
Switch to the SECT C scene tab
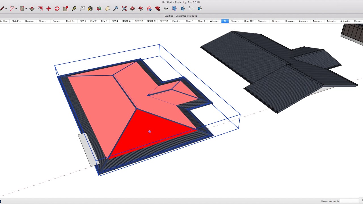tap(151, 21)
